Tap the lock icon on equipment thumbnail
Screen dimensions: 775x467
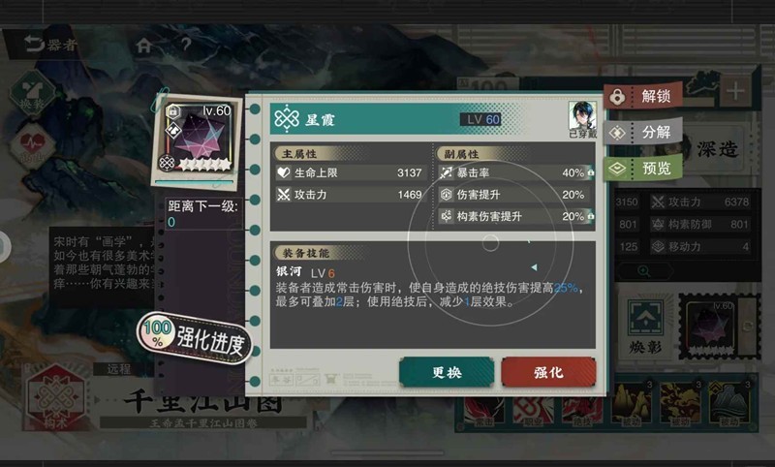pos(172,111)
